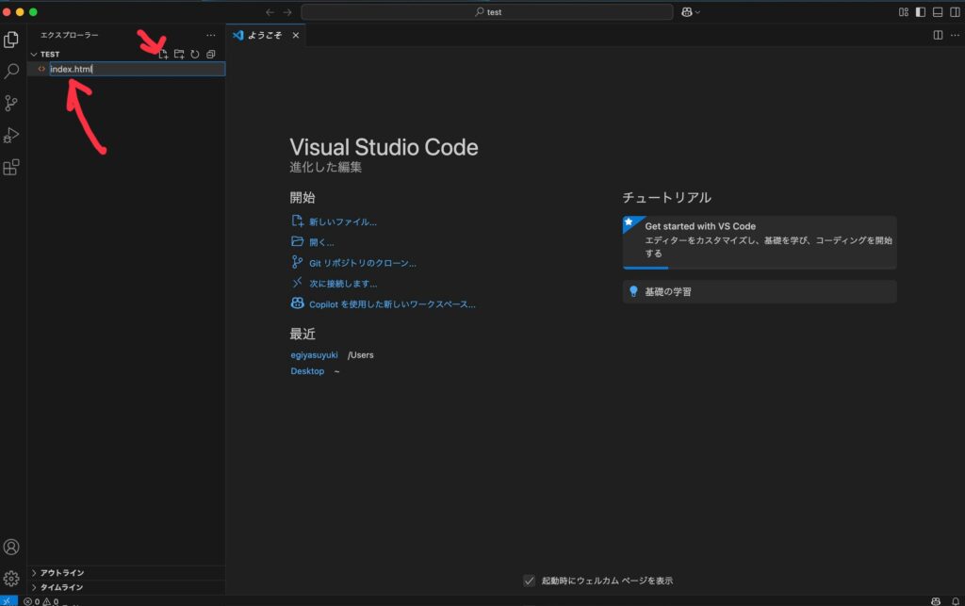The height and width of the screenshot is (606, 965).
Task: Toggle the bottom panel visibility
Action: [x=938, y=12]
